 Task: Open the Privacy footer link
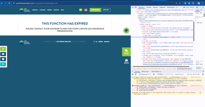click(107, 42)
